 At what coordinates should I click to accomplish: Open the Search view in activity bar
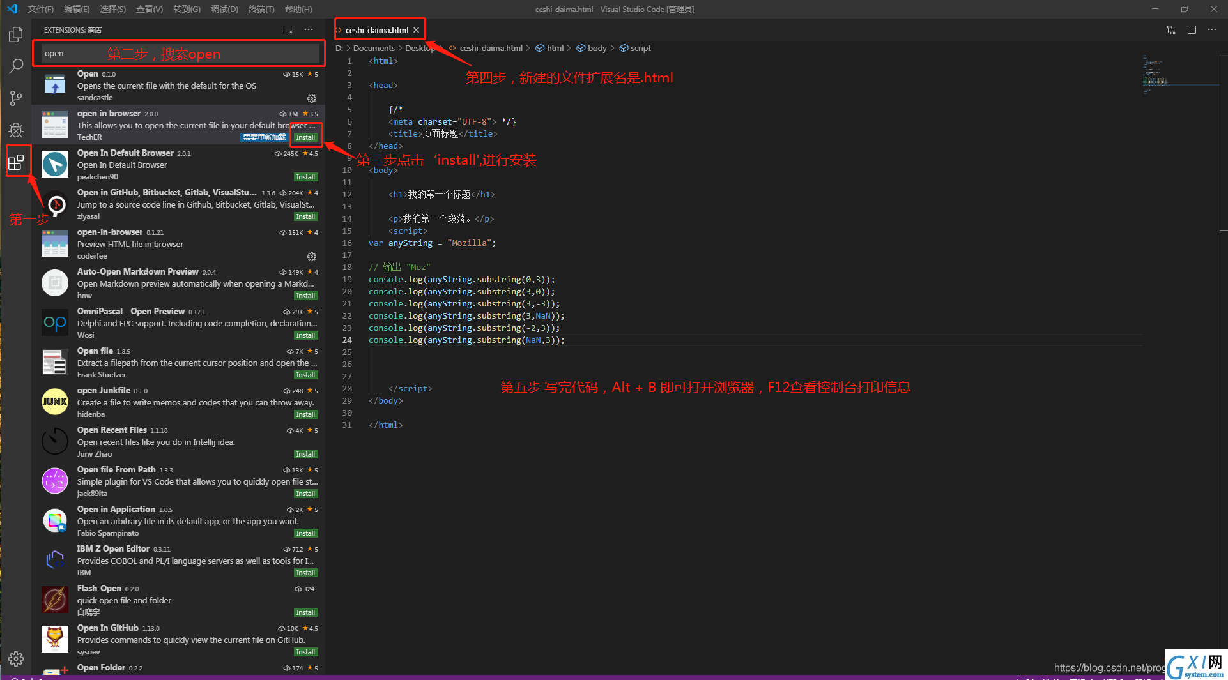coord(16,66)
